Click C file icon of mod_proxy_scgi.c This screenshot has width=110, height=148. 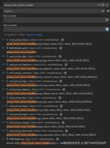[x=7, y=114]
